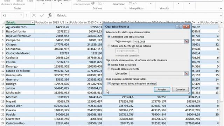Select cell with value 935796,032

click(x=118, y=106)
